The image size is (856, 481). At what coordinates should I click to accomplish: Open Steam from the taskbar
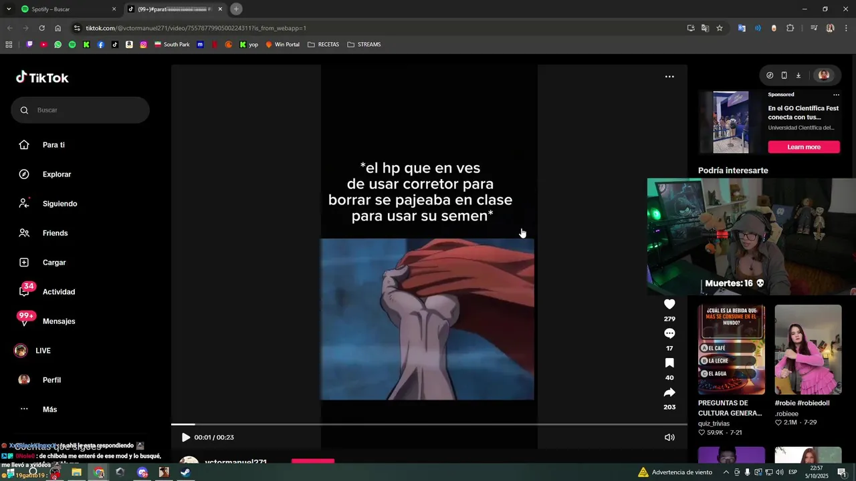[185, 472]
